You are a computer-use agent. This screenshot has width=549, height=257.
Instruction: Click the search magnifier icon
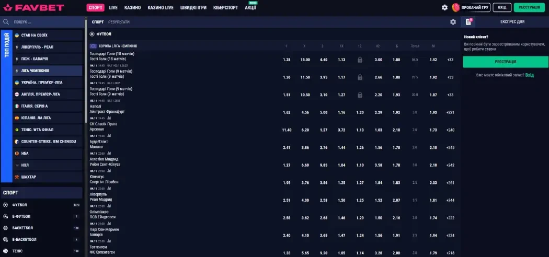tap(6, 22)
